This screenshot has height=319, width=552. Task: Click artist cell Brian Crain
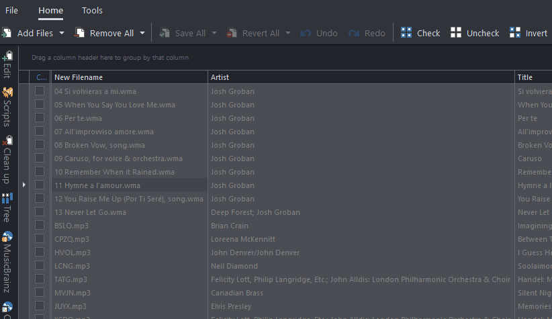click(361, 226)
